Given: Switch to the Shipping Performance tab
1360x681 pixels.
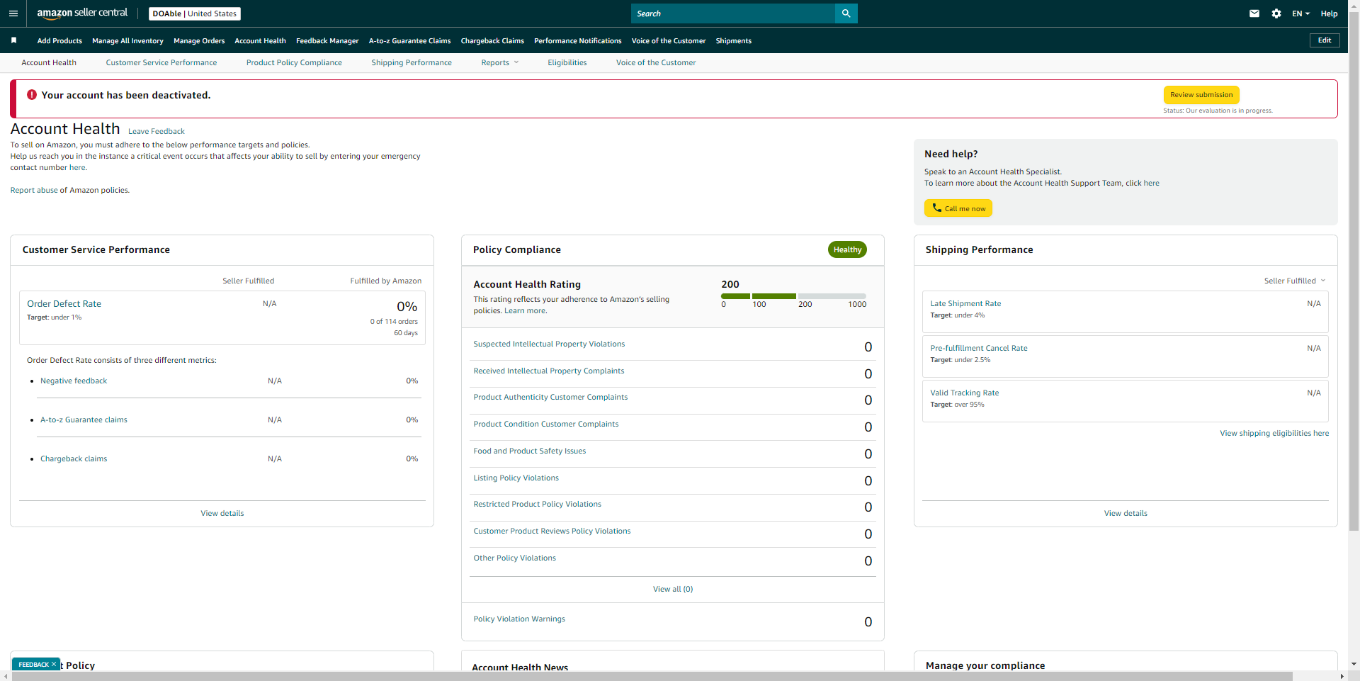Looking at the screenshot, I should point(412,62).
